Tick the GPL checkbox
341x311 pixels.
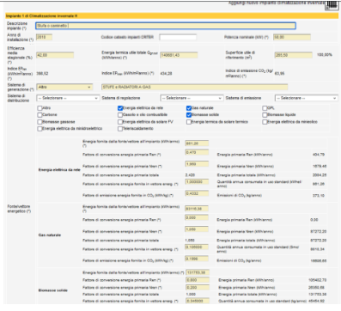(265, 108)
